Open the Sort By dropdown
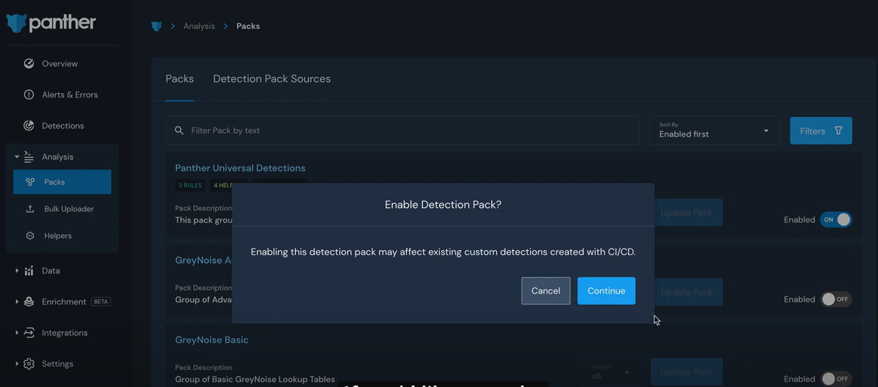Image resolution: width=878 pixels, height=387 pixels. click(714, 131)
